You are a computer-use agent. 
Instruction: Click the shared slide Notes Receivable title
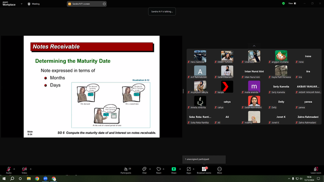[x=56, y=47]
